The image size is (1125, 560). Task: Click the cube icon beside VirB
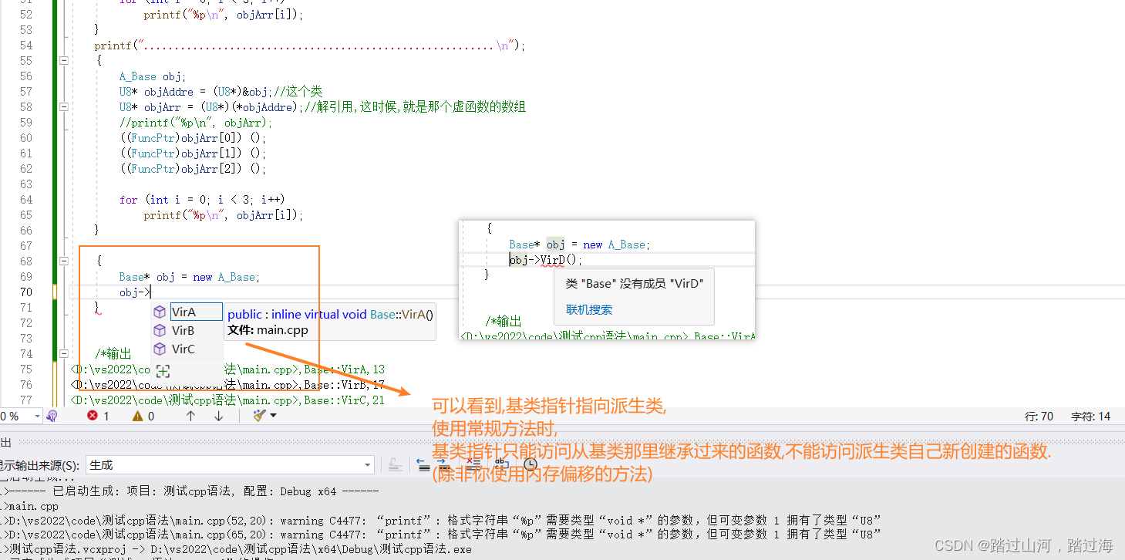[x=160, y=330]
